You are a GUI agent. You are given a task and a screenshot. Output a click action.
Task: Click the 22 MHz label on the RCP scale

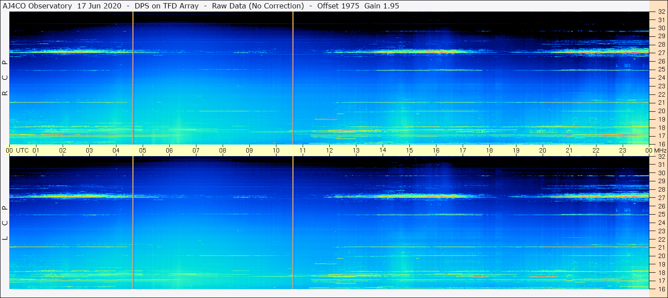661,94
